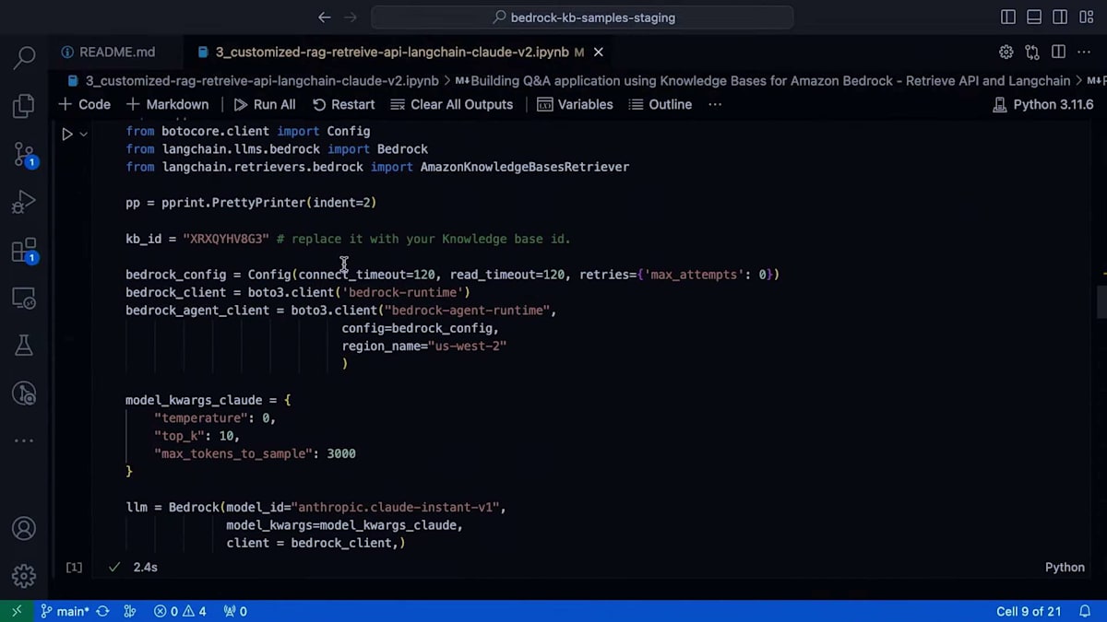Add a new Code cell

(x=85, y=104)
